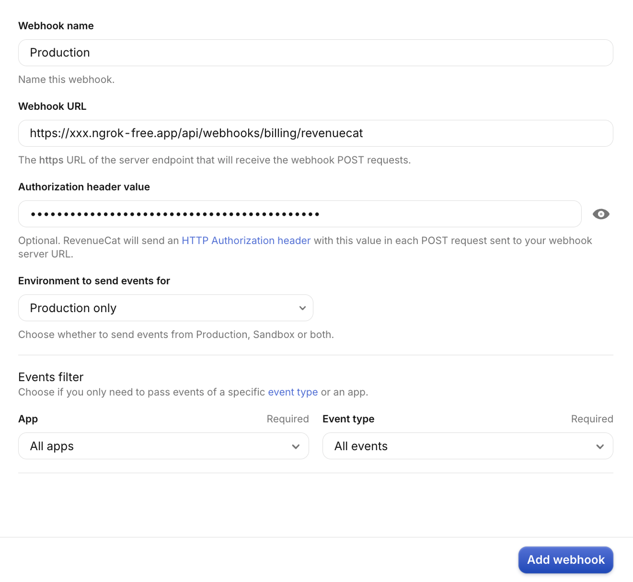The image size is (633, 582).
Task: Open the Production only environment dropdown
Action: [x=165, y=308]
